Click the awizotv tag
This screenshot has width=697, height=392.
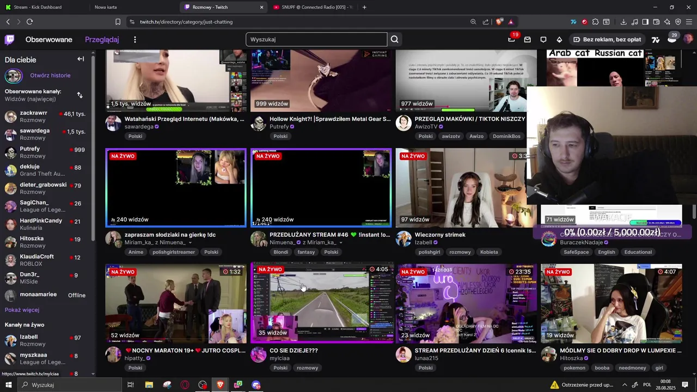[451, 136]
